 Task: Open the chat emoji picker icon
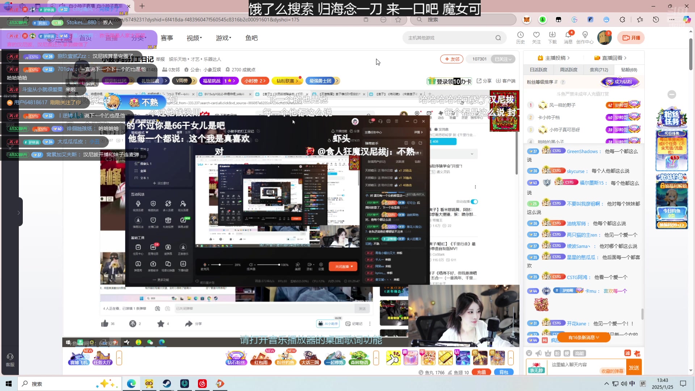(529, 353)
